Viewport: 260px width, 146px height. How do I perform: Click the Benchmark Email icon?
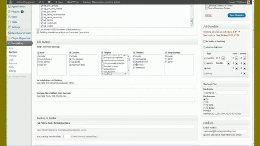(9, 33)
